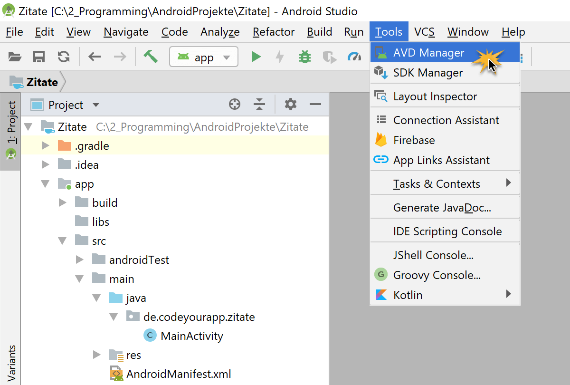570x385 pixels.
Task: Click the Save All floppy disk icon
Action: coord(39,57)
